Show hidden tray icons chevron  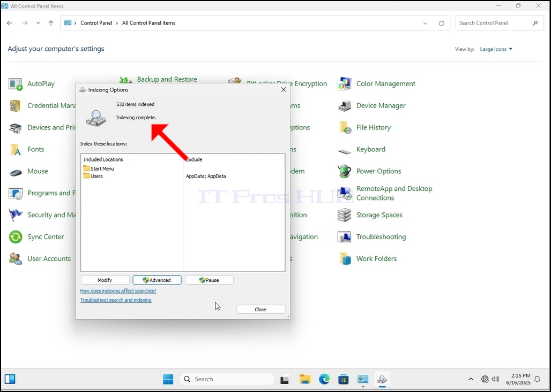(x=471, y=379)
